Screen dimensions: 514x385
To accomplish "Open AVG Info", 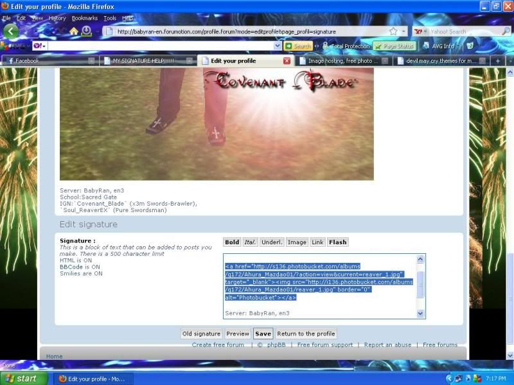I will (x=440, y=46).
